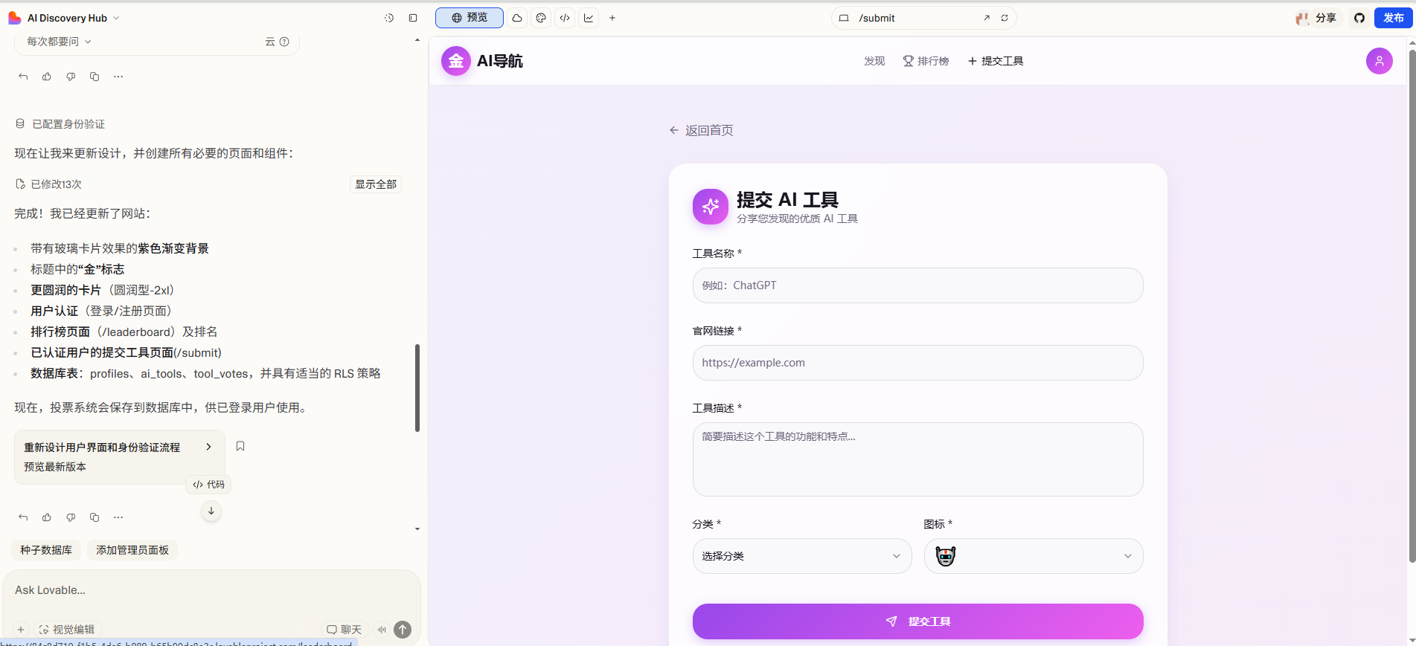The image size is (1416, 646).
Task: Bookmark the latest version card
Action: coord(240,446)
